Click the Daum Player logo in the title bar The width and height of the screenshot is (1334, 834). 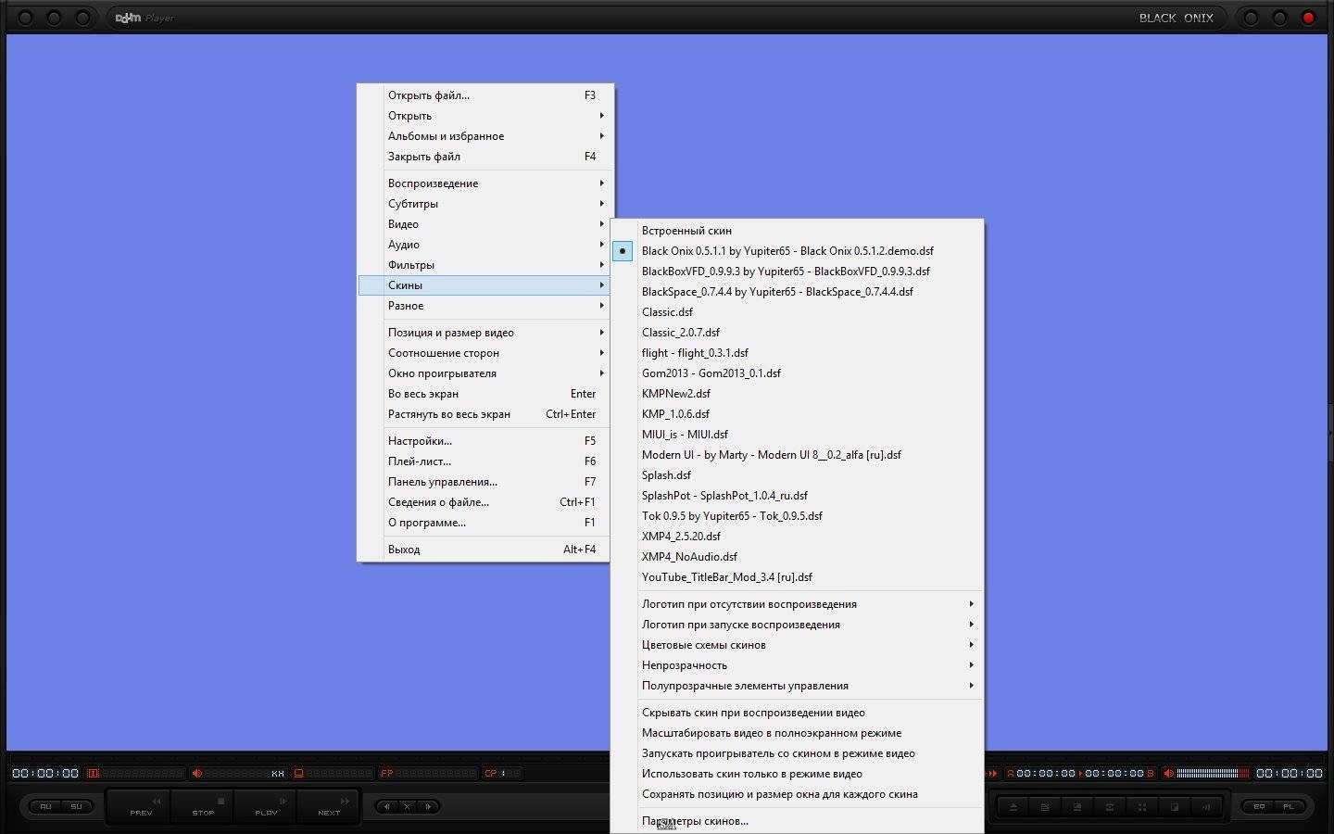tap(145, 18)
